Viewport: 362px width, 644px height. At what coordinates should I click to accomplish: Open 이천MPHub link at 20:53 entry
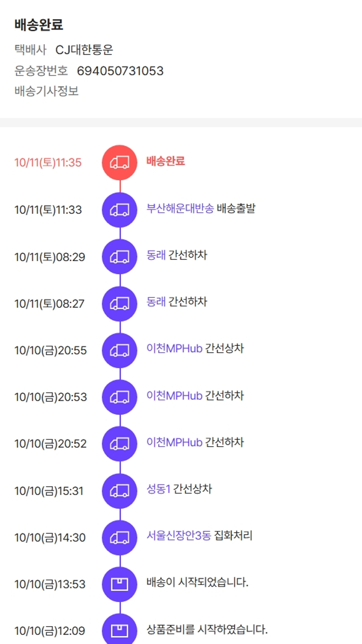point(174,396)
